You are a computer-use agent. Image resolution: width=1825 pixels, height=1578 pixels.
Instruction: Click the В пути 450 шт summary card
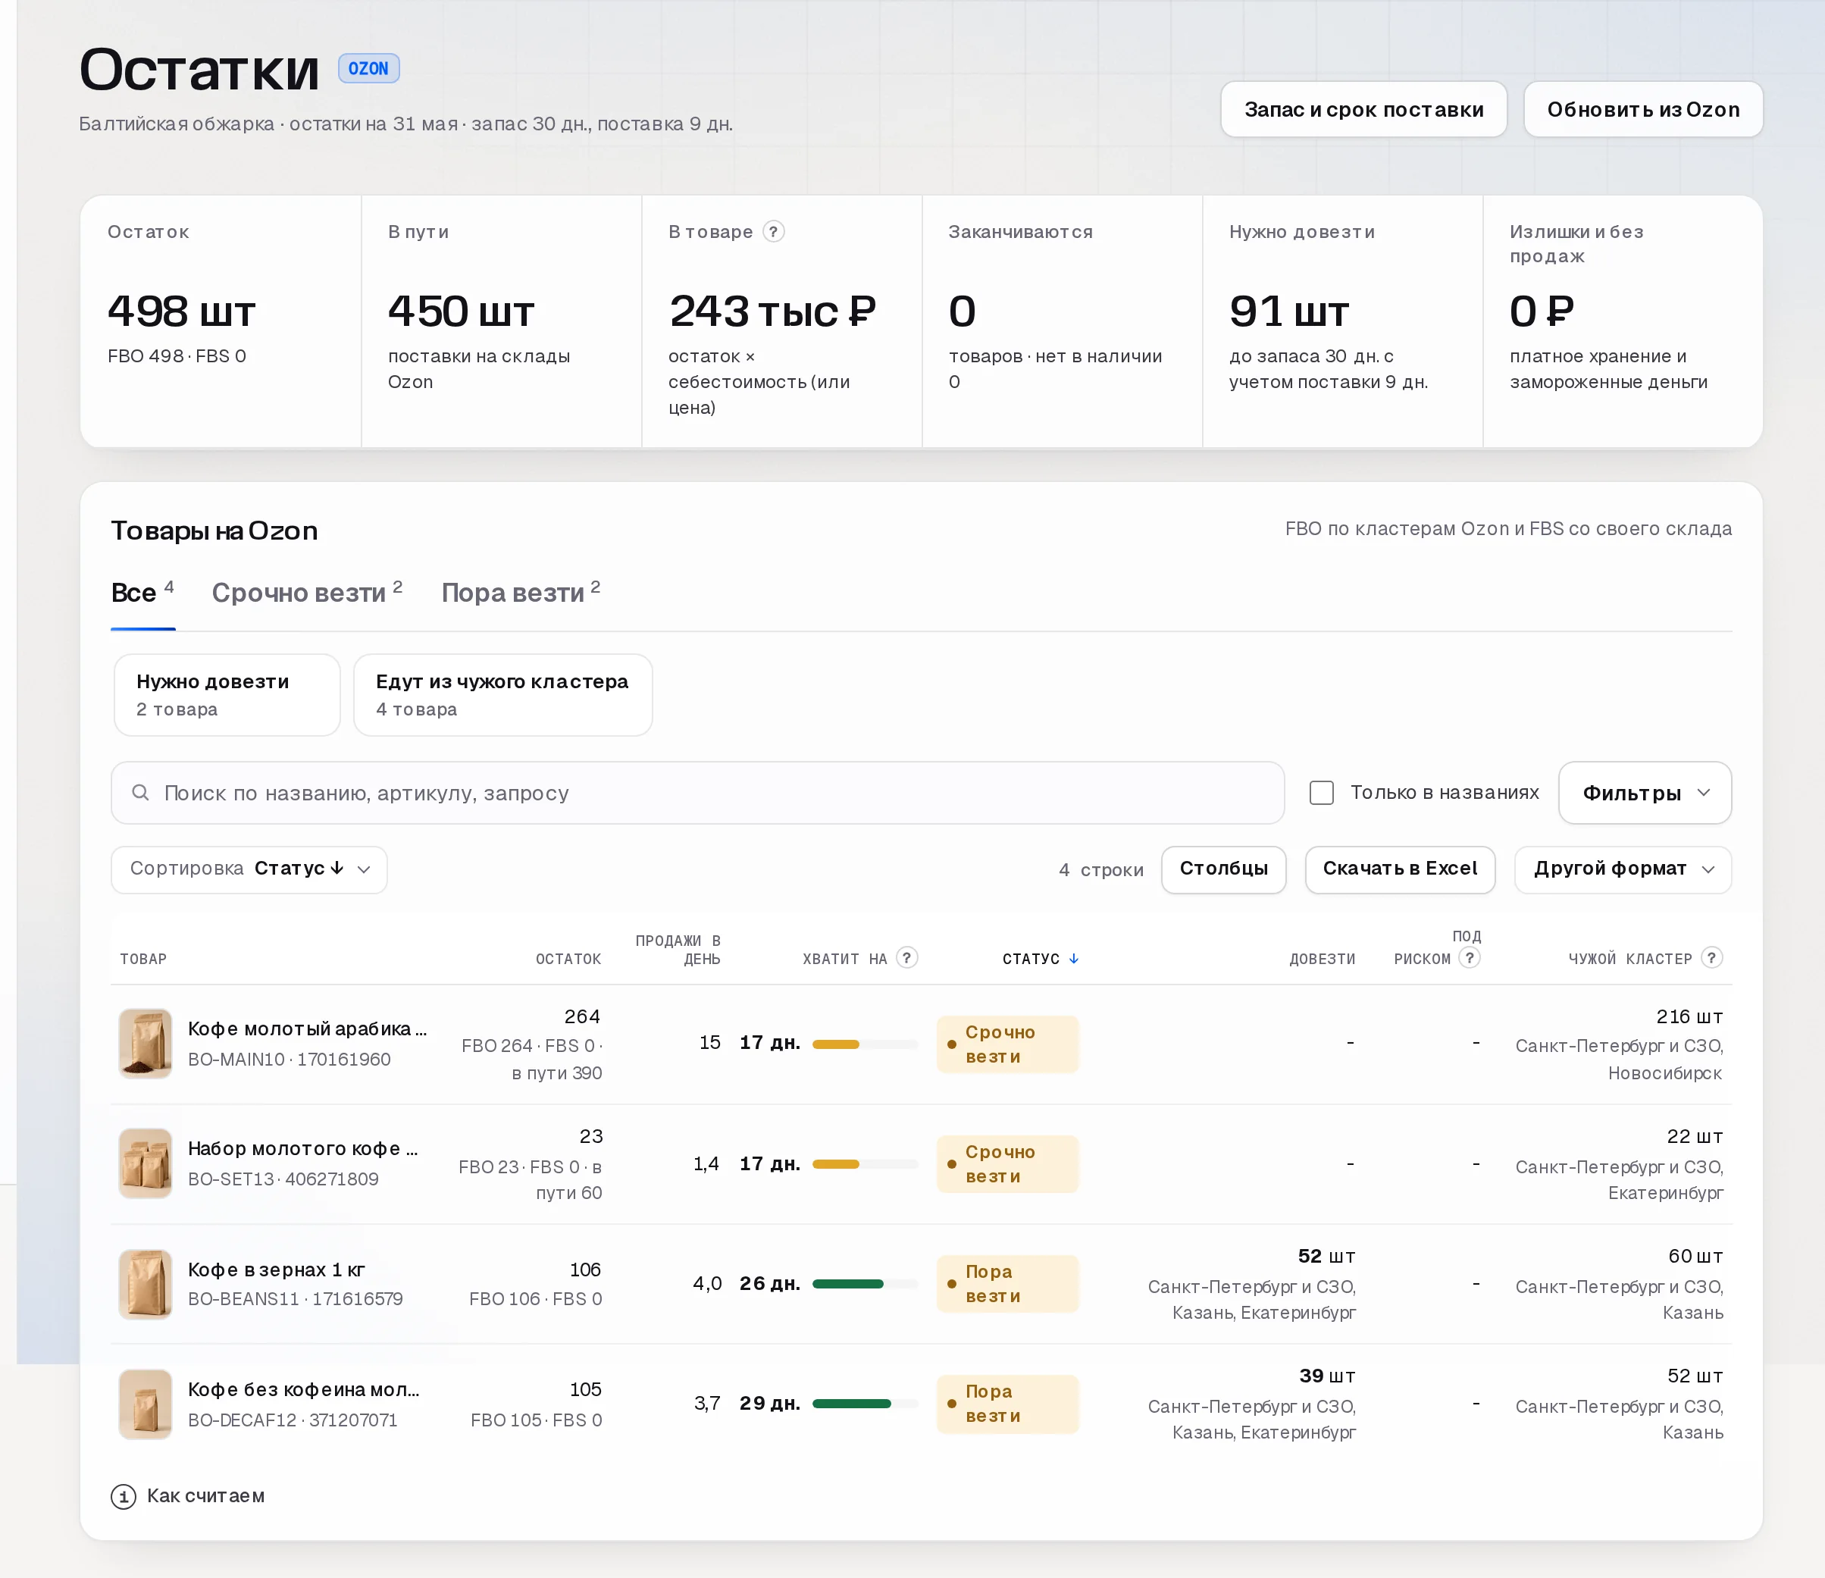point(501,321)
